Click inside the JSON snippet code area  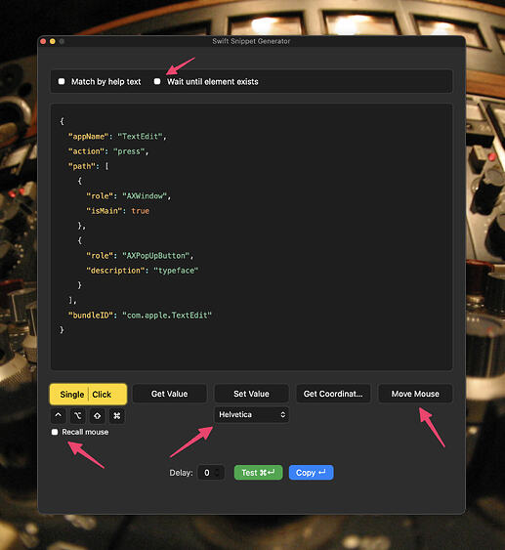click(x=251, y=236)
